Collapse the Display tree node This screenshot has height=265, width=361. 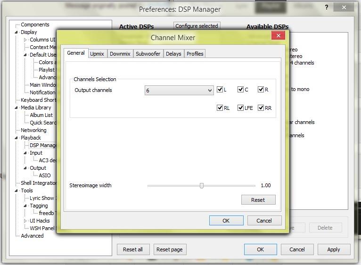coord(16,33)
